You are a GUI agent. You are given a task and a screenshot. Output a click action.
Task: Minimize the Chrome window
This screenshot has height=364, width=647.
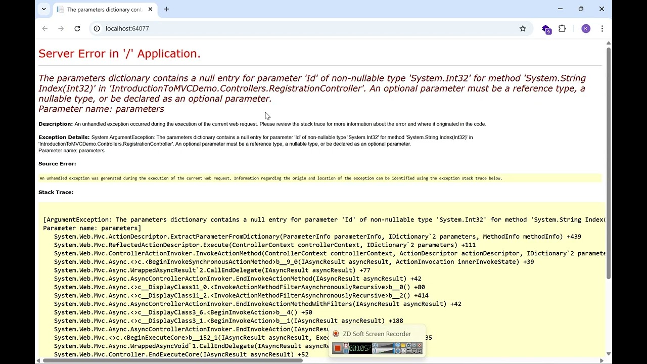point(560,9)
